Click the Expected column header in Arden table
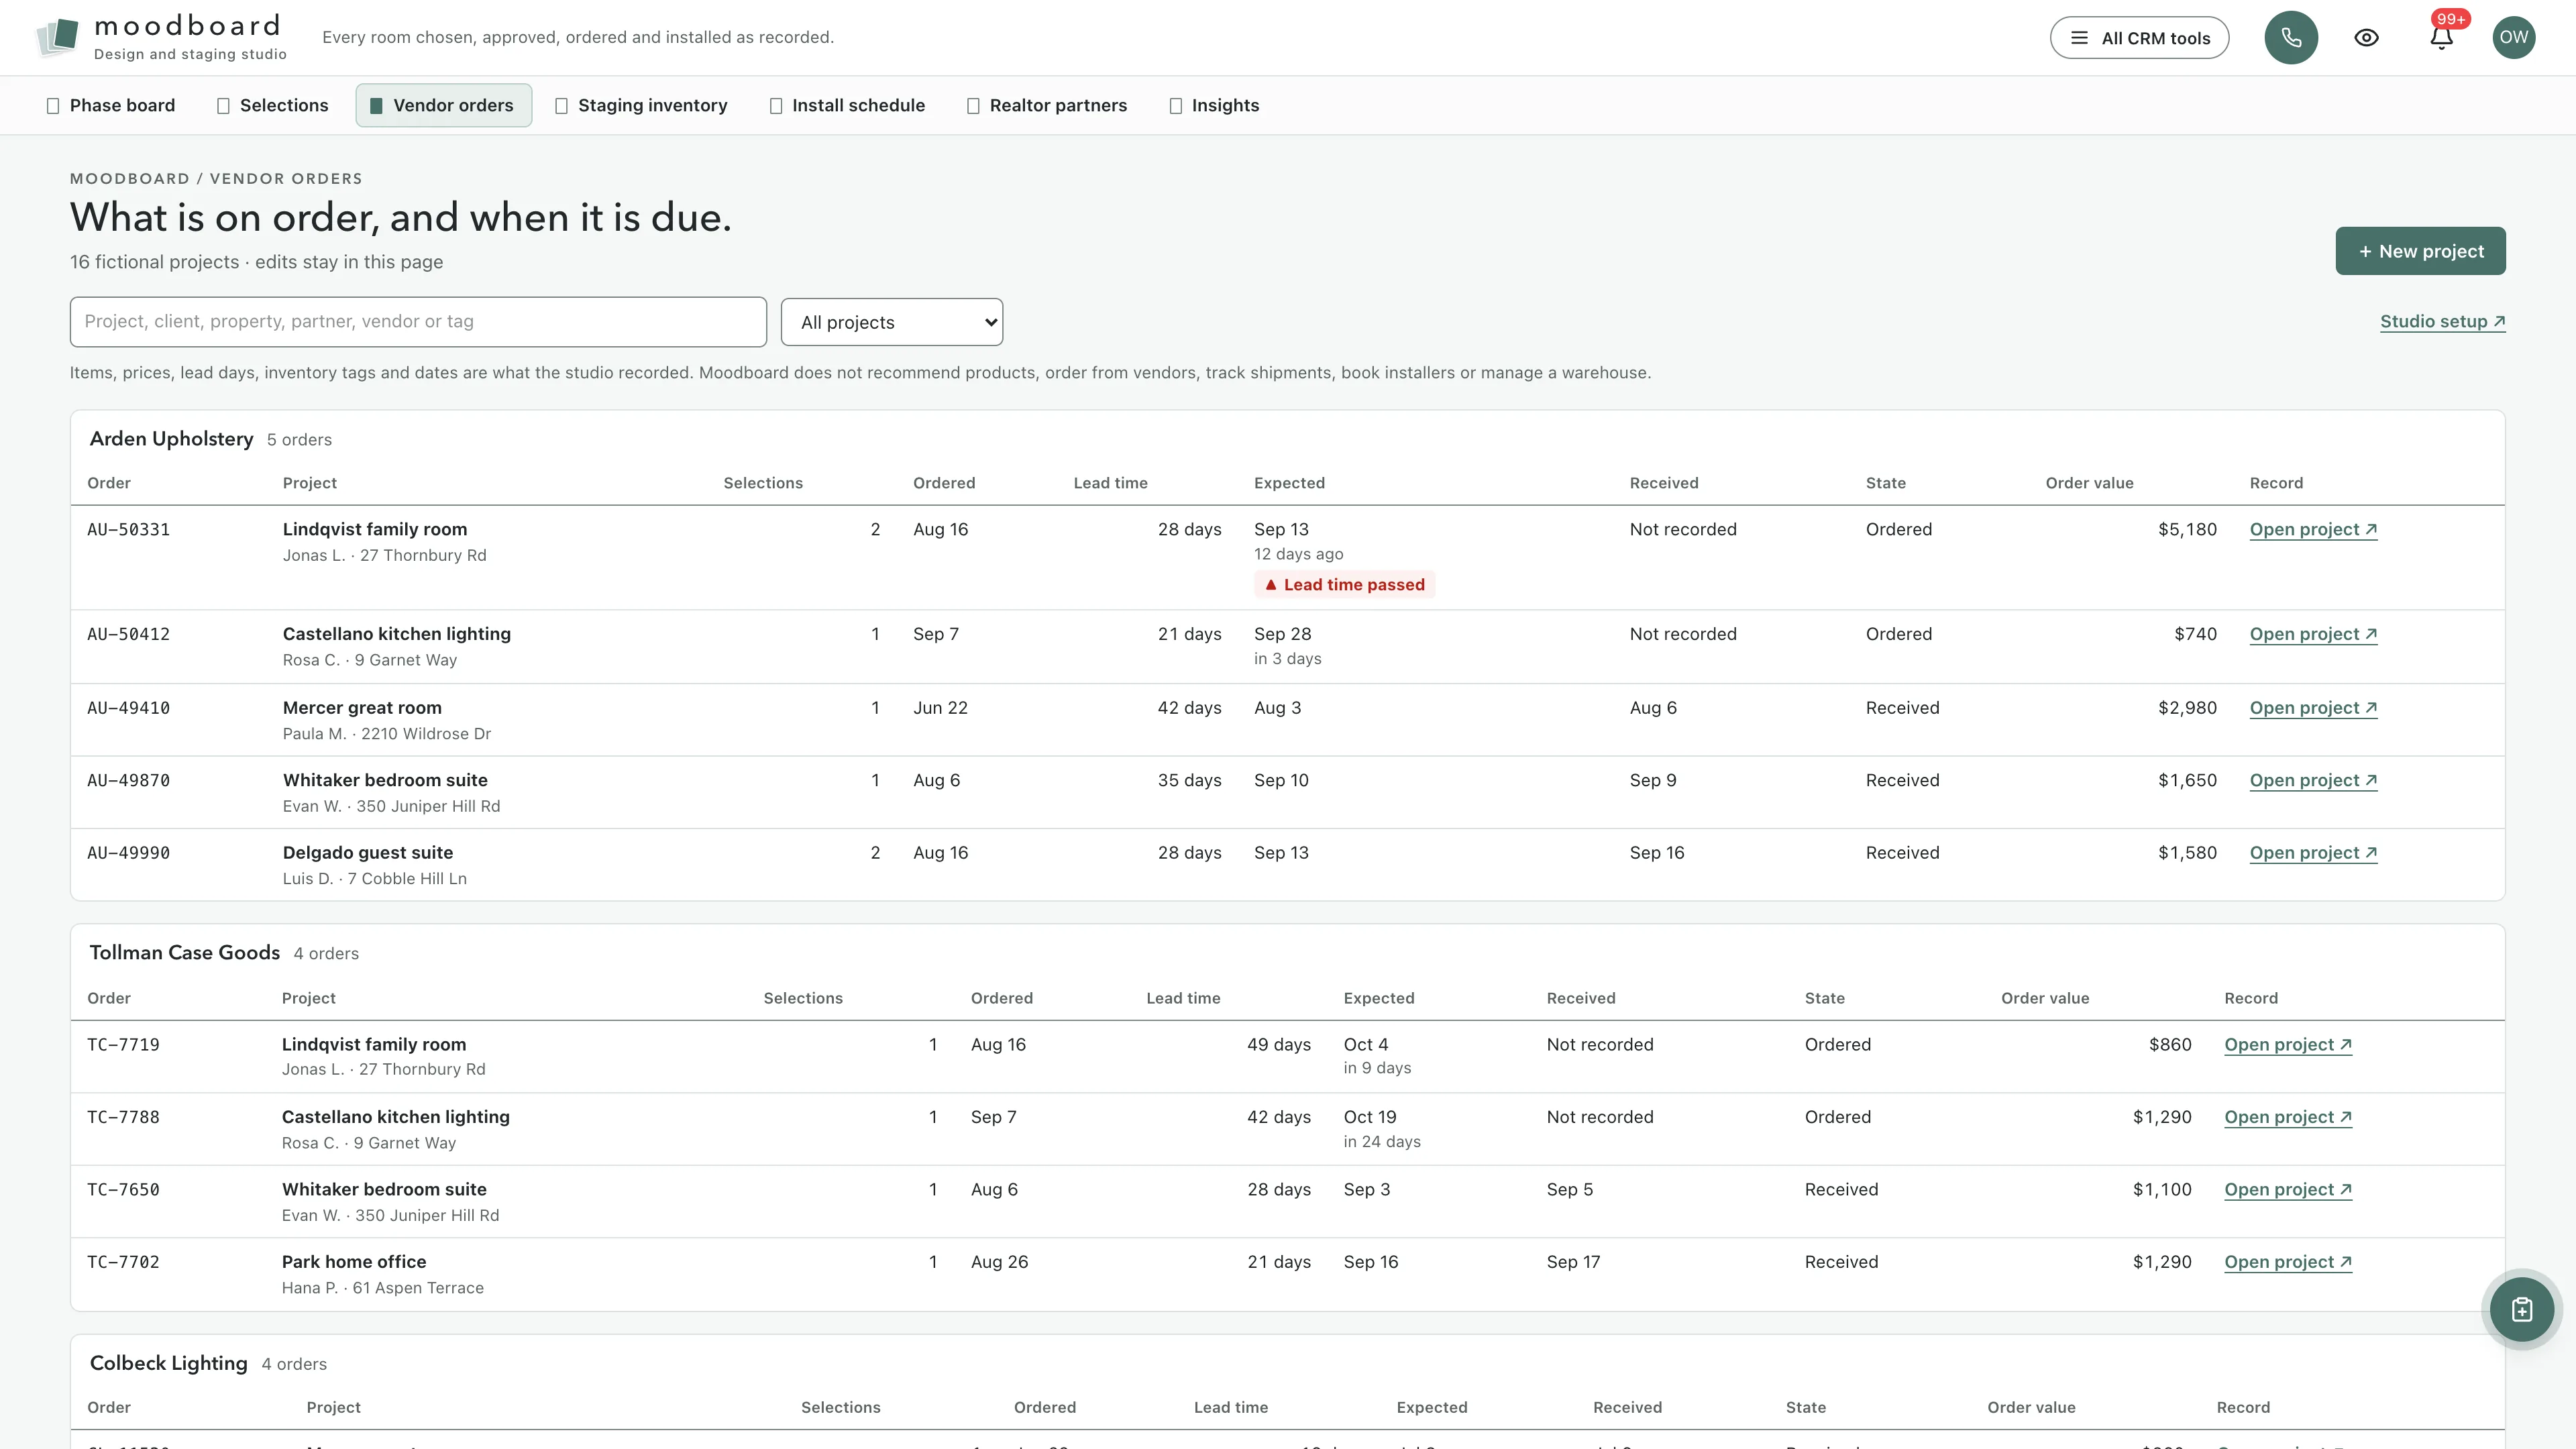 click(1289, 483)
